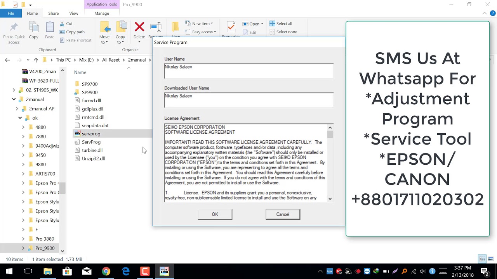Open Microsoft Edge from taskbar

coord(125,271)
